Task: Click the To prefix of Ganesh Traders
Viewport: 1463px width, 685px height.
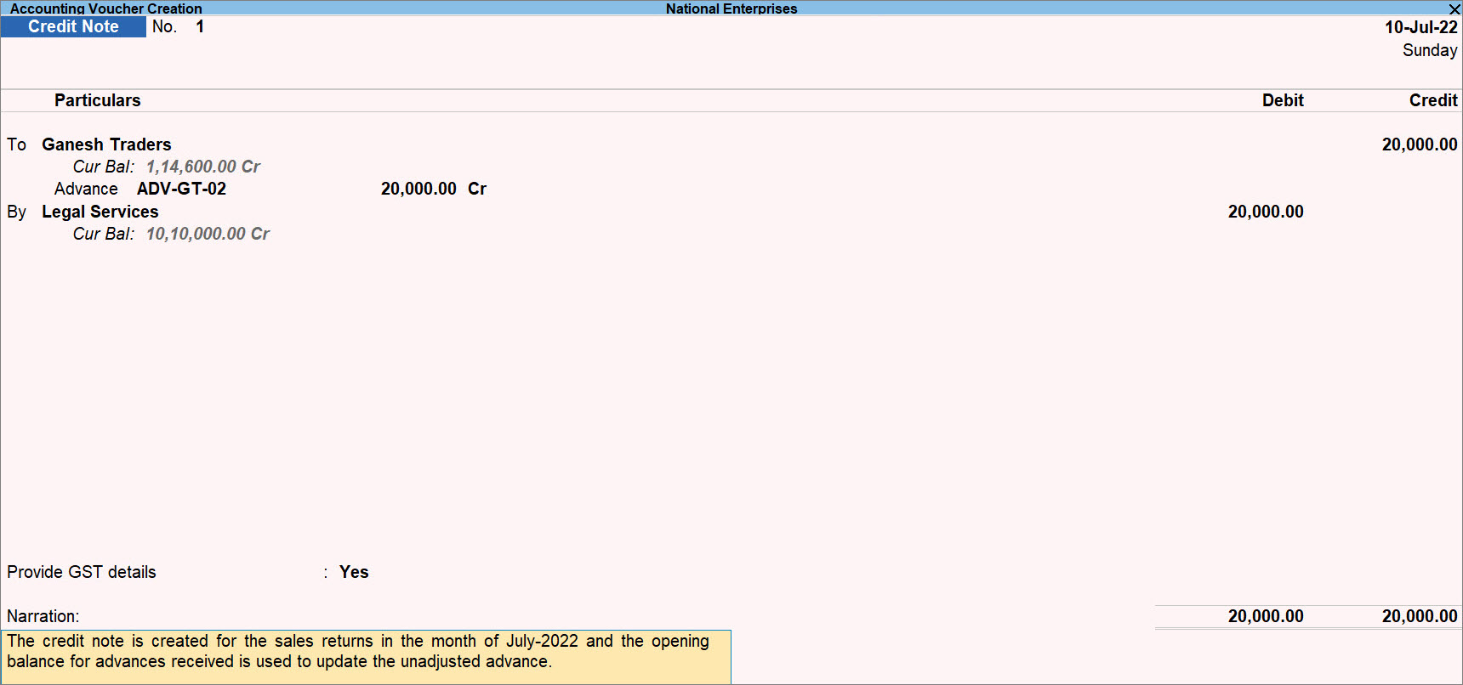Action: (x=16, y=144)
